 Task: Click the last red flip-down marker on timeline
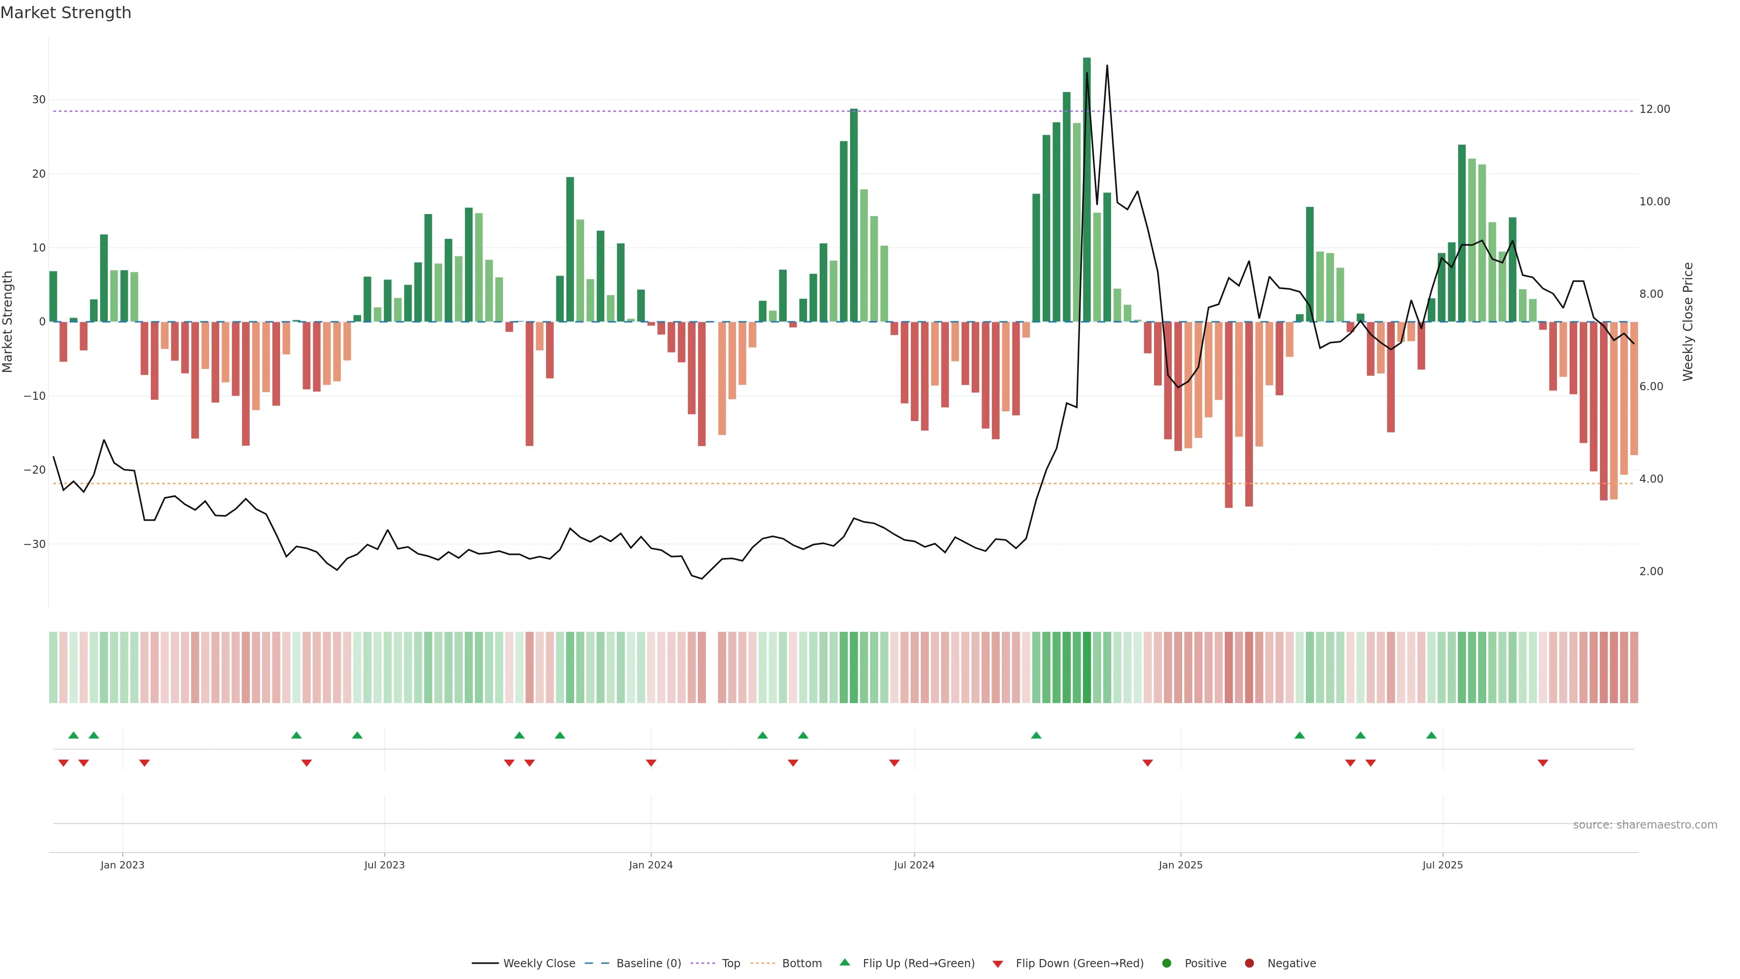1543,763
